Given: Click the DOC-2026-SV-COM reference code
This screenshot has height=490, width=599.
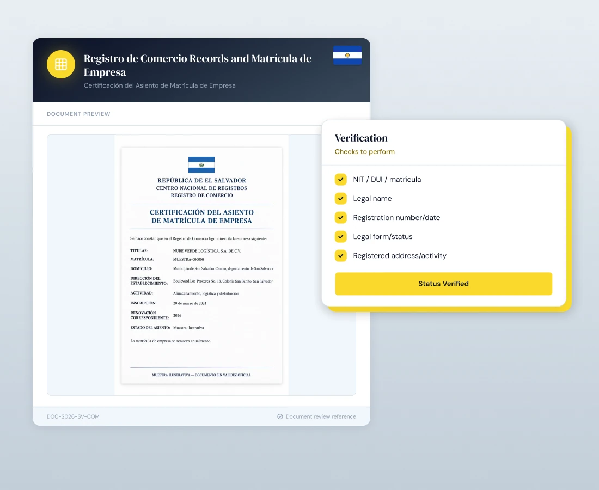Looking at the screenshot, I should pos(73,416).
